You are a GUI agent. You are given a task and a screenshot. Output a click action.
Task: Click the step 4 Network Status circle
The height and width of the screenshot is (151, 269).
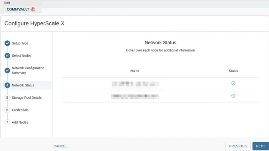7,85
